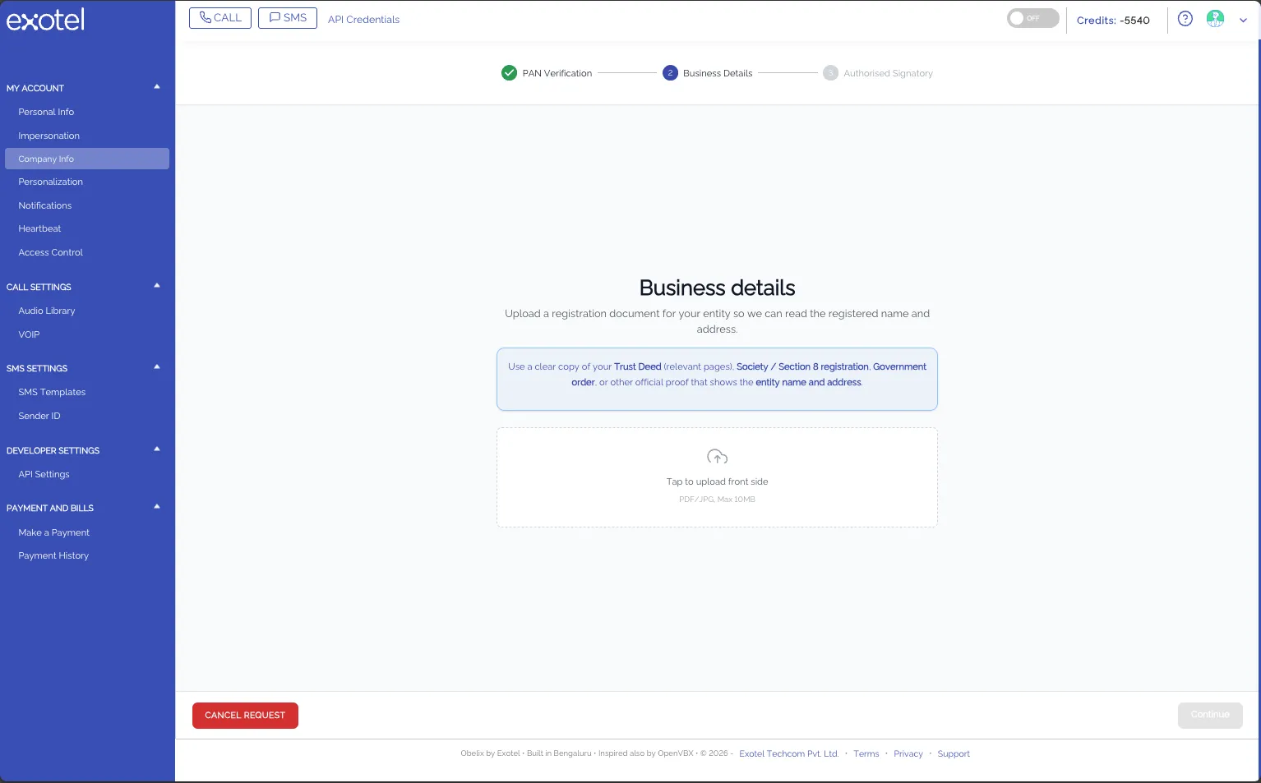View Payment History
Screen dimensions: 1261x783
[53, 555]
